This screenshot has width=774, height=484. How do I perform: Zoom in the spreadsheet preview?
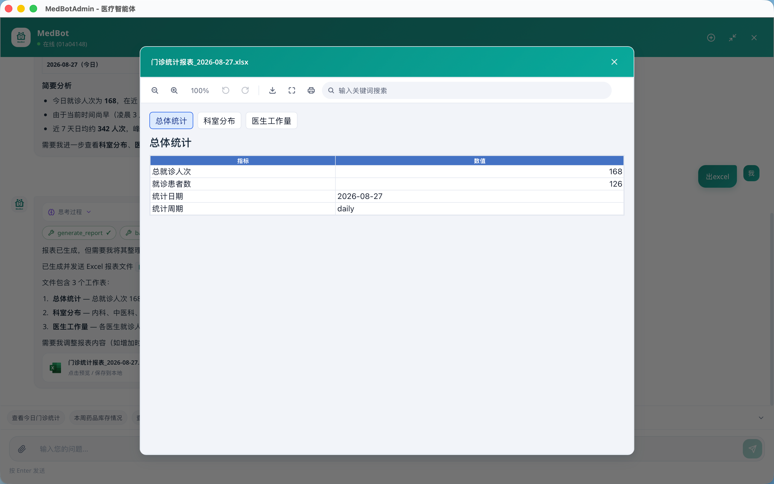(174, 91)
